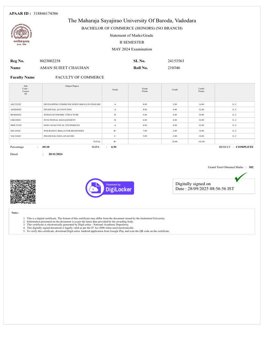Click course code AFM2002C

tap(16, 110)
